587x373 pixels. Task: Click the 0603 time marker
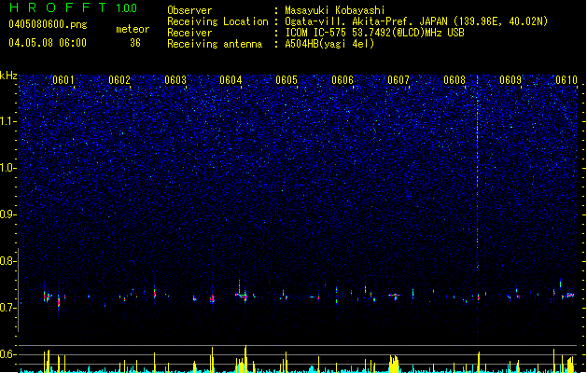(175, 80)
